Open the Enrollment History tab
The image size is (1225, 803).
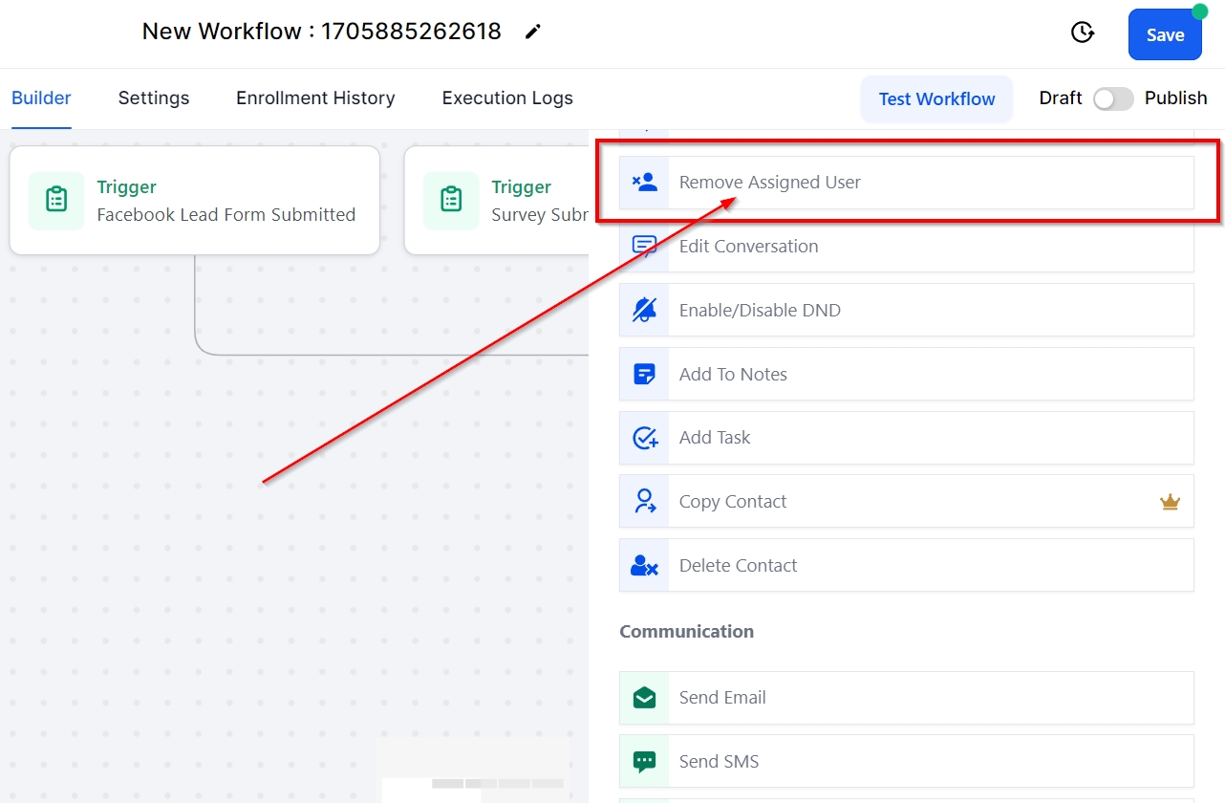coord(315,98)
